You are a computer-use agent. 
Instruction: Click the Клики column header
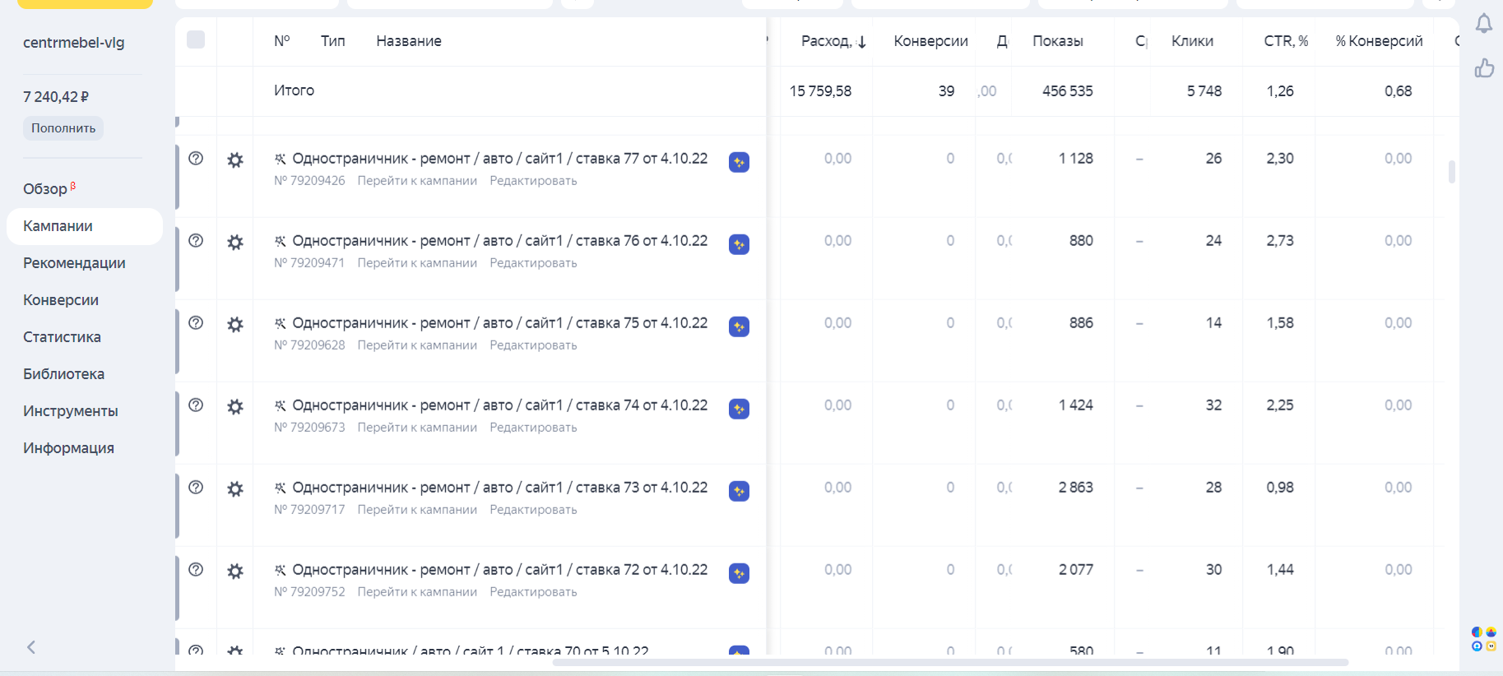[1192, 41]
